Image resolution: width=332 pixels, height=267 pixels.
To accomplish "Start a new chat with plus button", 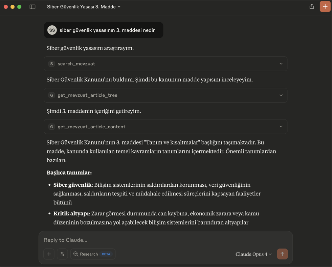I will (x=325, y=7).
